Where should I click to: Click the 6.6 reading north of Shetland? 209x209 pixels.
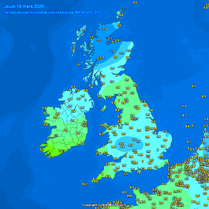tap(135, 2)
